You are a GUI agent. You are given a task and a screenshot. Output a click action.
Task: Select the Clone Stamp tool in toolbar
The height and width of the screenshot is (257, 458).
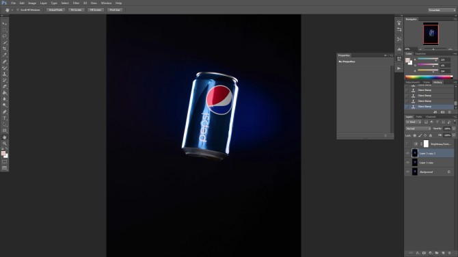tap(4, 75)
